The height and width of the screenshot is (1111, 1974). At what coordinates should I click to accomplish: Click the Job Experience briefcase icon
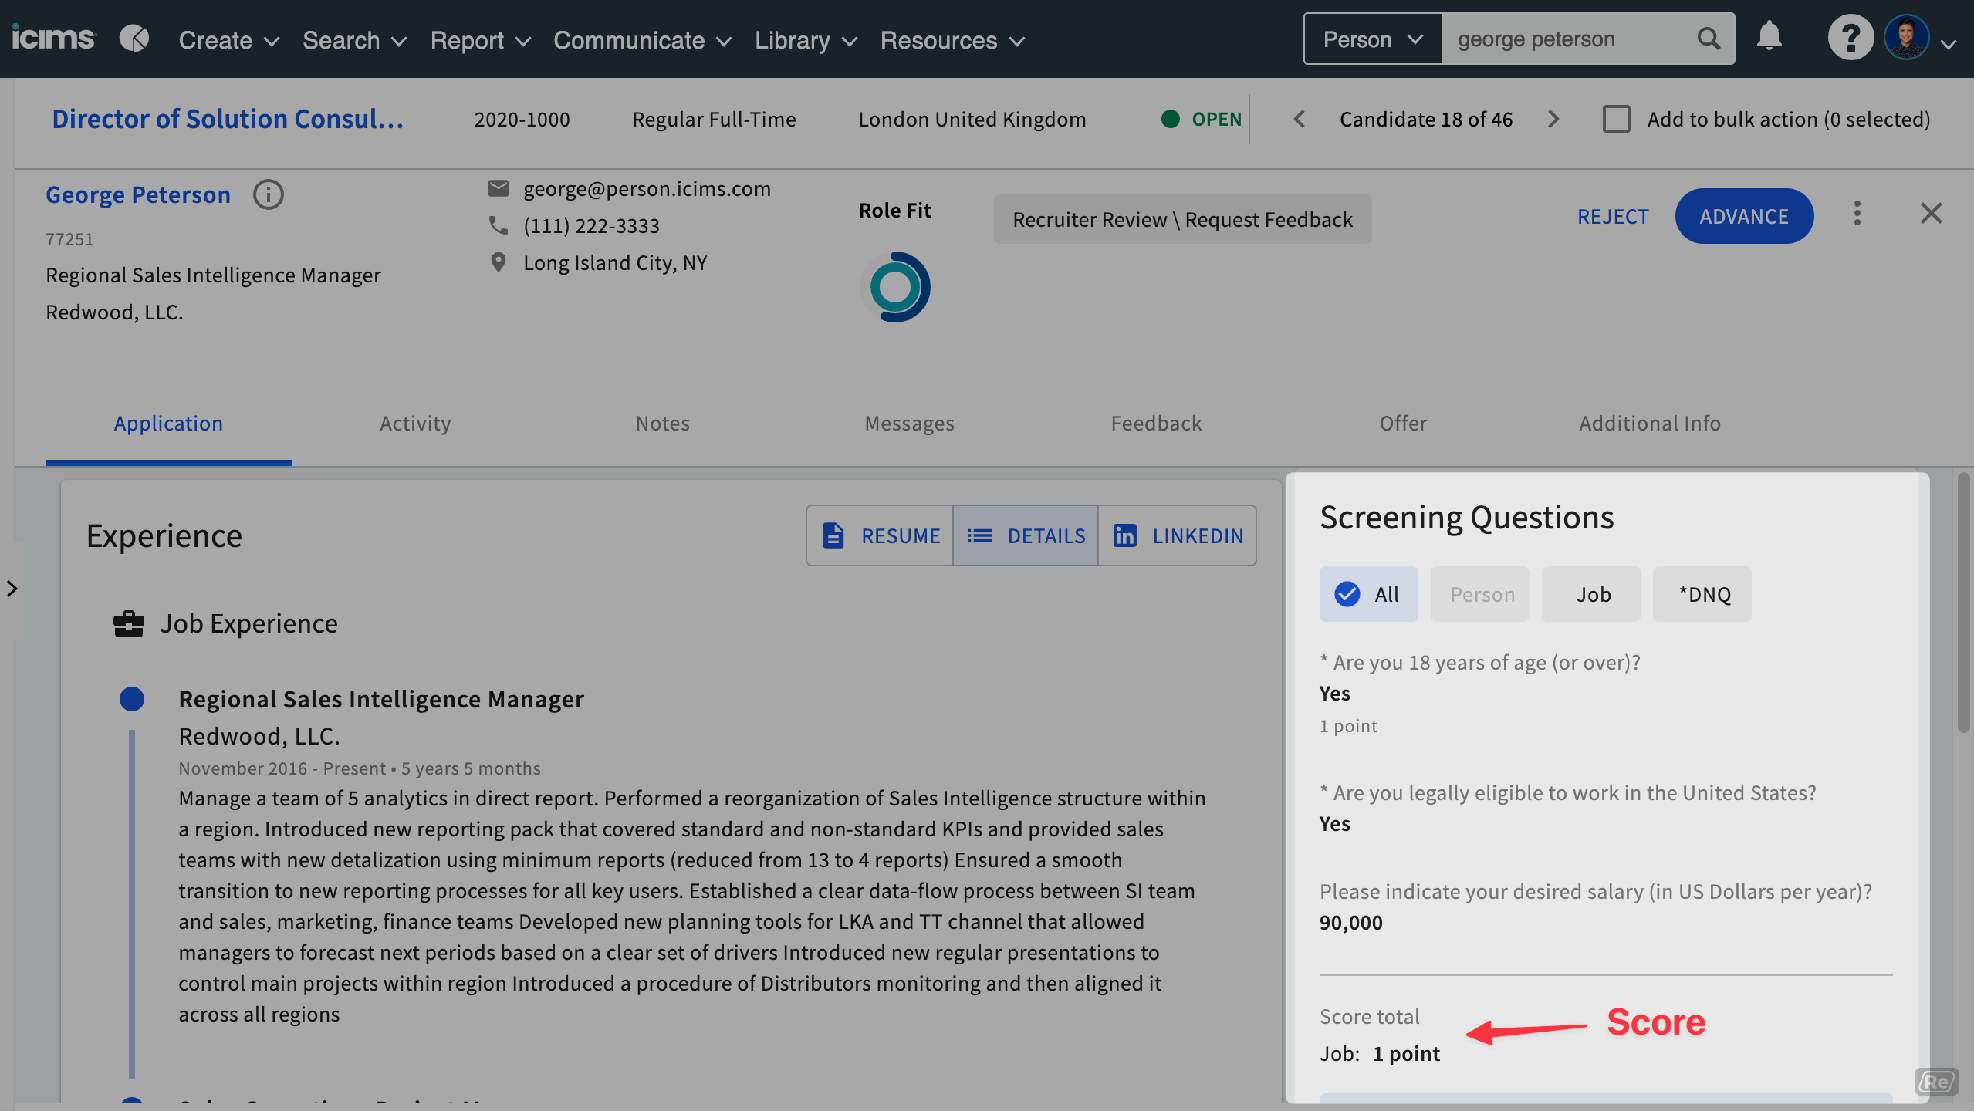pyautogui.click(x=129, y=623)
